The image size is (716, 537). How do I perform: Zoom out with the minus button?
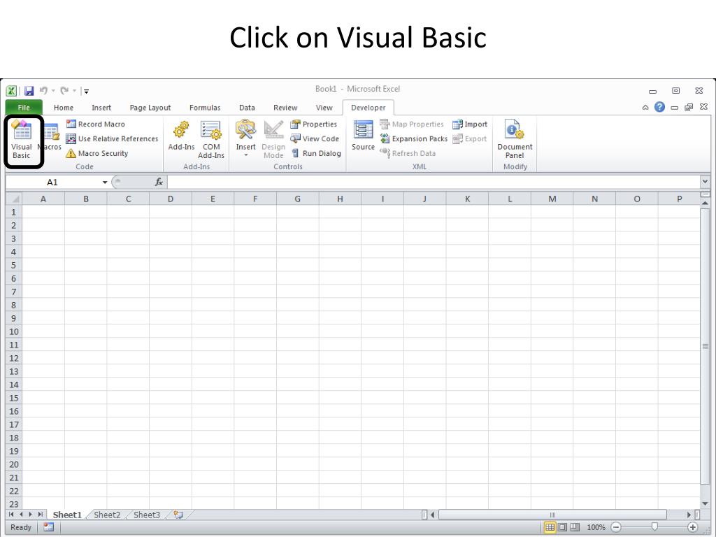[x=616, y=527]
